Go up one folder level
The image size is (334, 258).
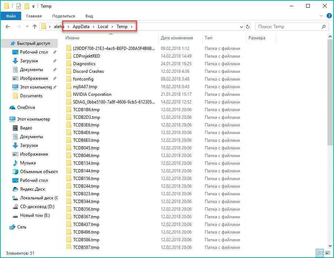34,27
